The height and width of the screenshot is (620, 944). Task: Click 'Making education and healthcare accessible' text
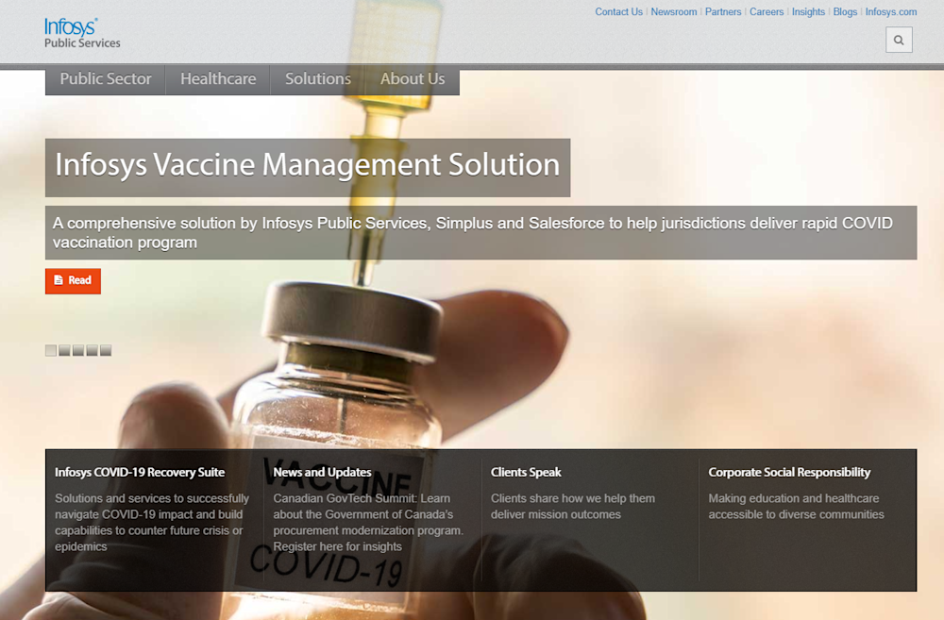tap(796, 506)
